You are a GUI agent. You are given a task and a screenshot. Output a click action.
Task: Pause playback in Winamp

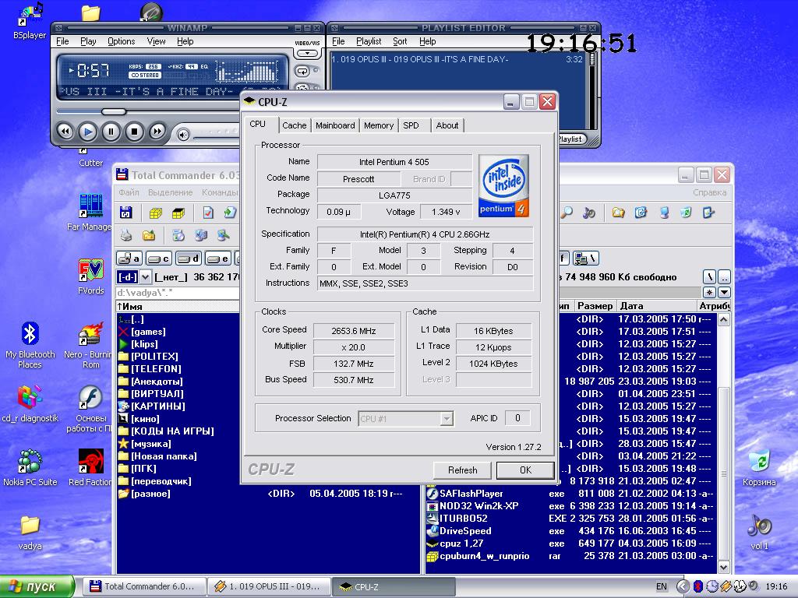[x=111, y=132]
